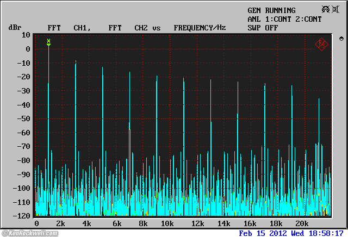Screen dimensions: 348x237
Task: Click the FREQUENCY/Hz axis label
Action: 200,28
